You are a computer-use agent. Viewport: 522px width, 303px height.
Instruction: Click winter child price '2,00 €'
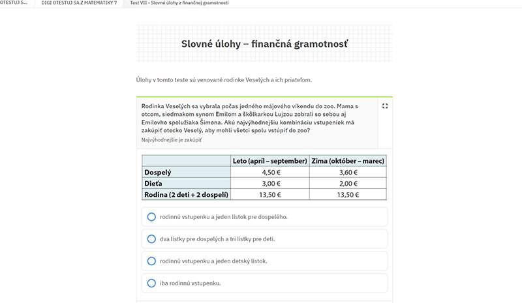click(348, 184)
